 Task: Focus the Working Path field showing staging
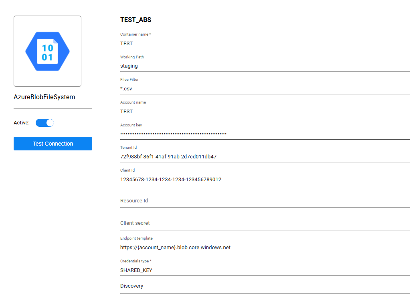point(265,66)
